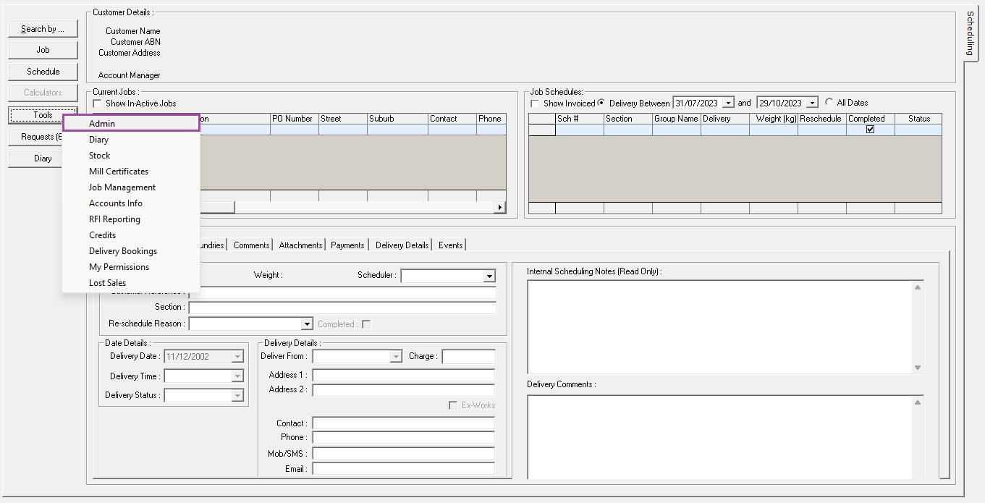Click Delivery Comments scroll-up arrow
985x503 pixels.
[x=918, y=402]
